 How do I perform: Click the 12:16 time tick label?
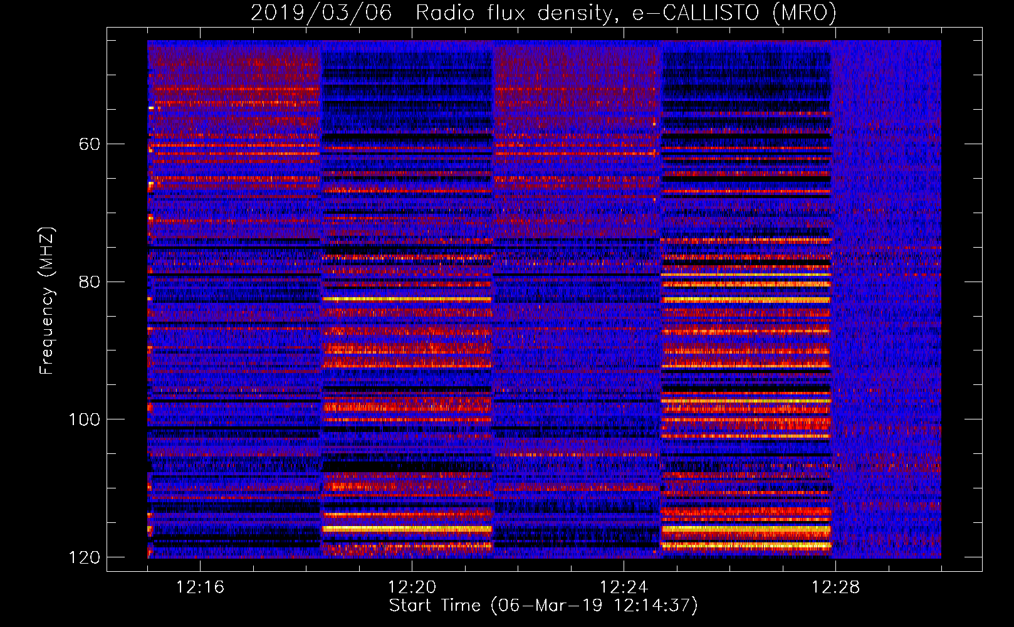tap(200, 587)
